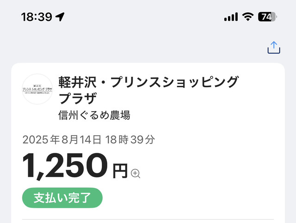Tap blank card space right of 支払い完了 badge
Screen dimensions: 296x223
(x=194, y=198)
